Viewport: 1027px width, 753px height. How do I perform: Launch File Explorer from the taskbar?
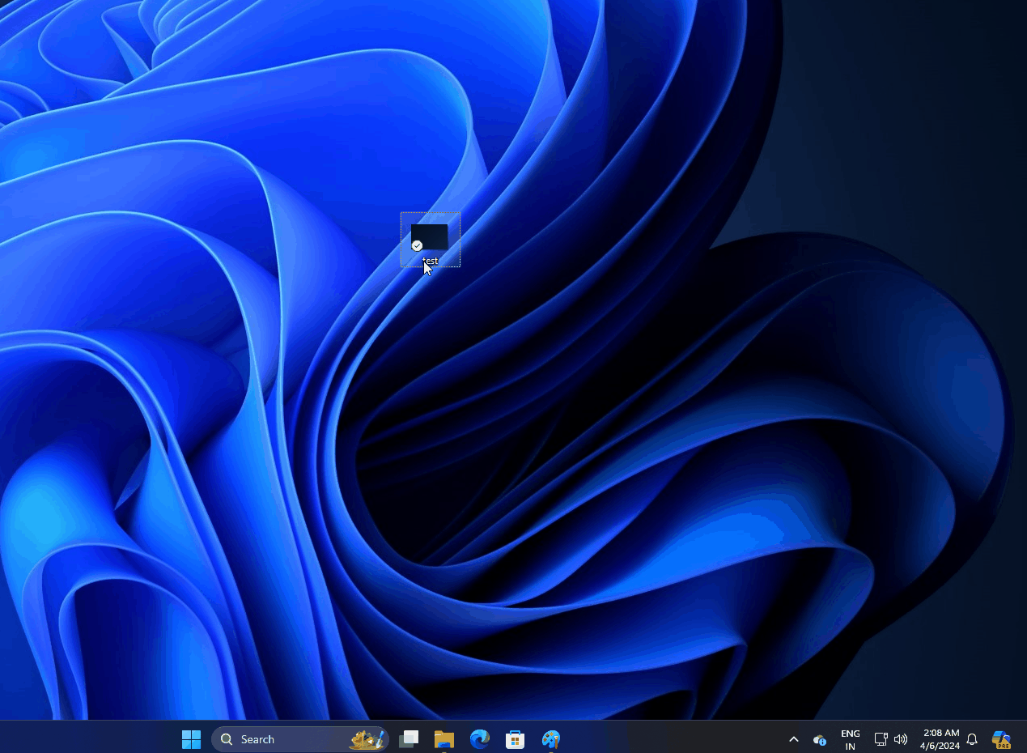(x=444, y=739)
